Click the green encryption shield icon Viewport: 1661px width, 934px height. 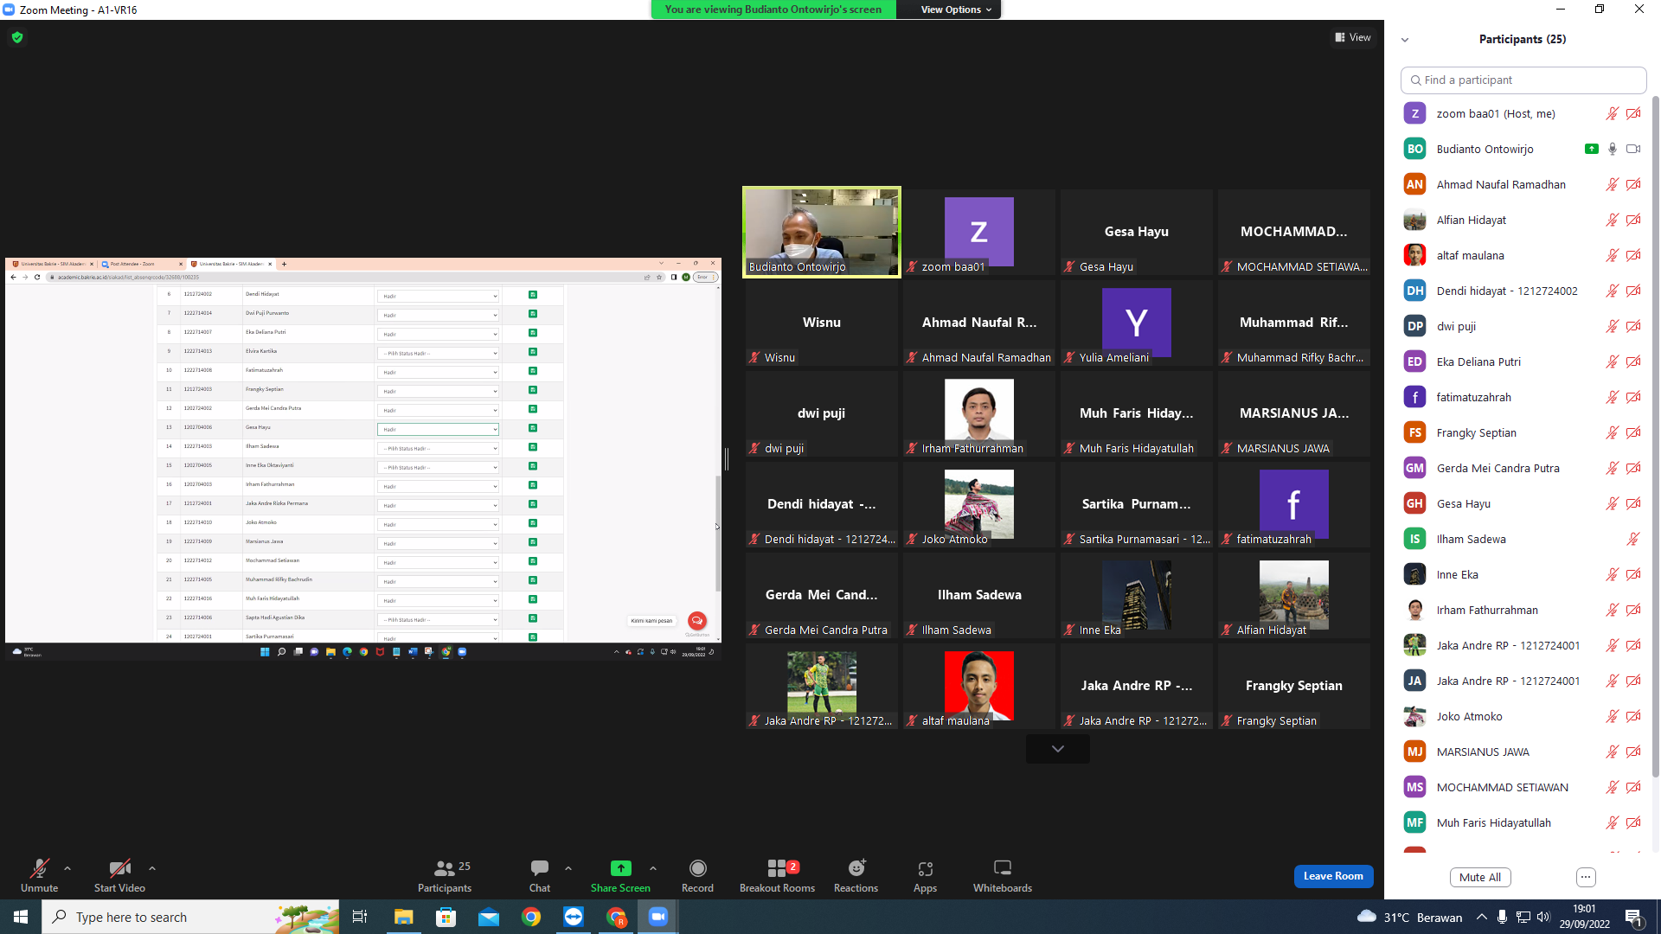[x=17, y=37]
